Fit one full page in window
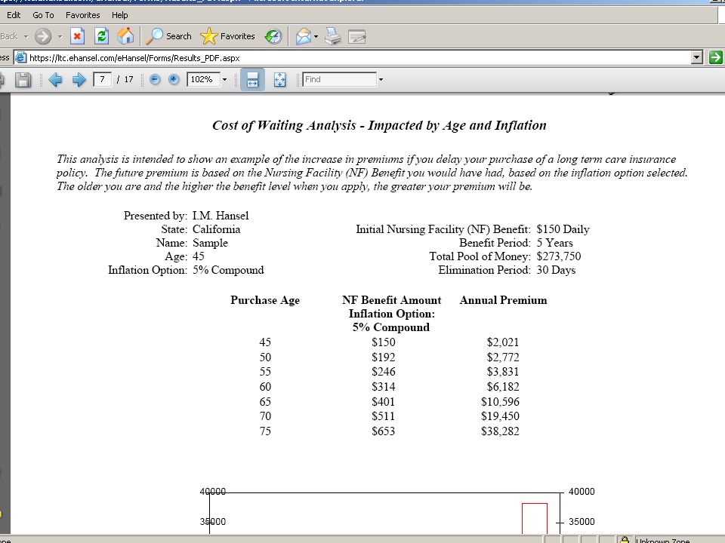725x543 pixels. (x=279, y=79)
